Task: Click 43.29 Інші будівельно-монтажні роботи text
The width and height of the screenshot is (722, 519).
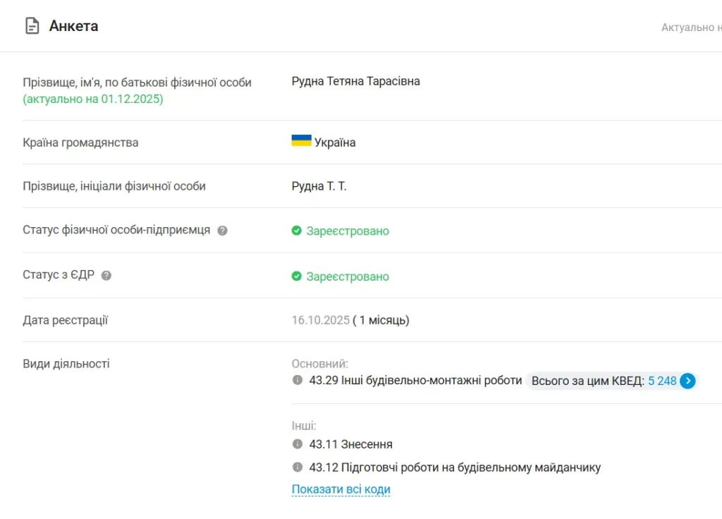Action: click(x=415, y=381)
